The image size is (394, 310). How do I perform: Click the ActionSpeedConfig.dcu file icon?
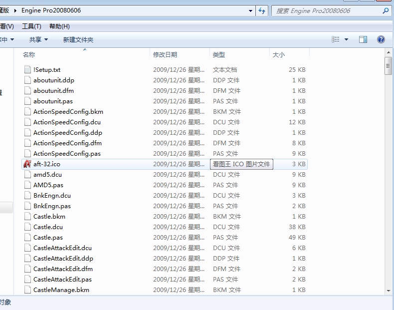(27, 122)
